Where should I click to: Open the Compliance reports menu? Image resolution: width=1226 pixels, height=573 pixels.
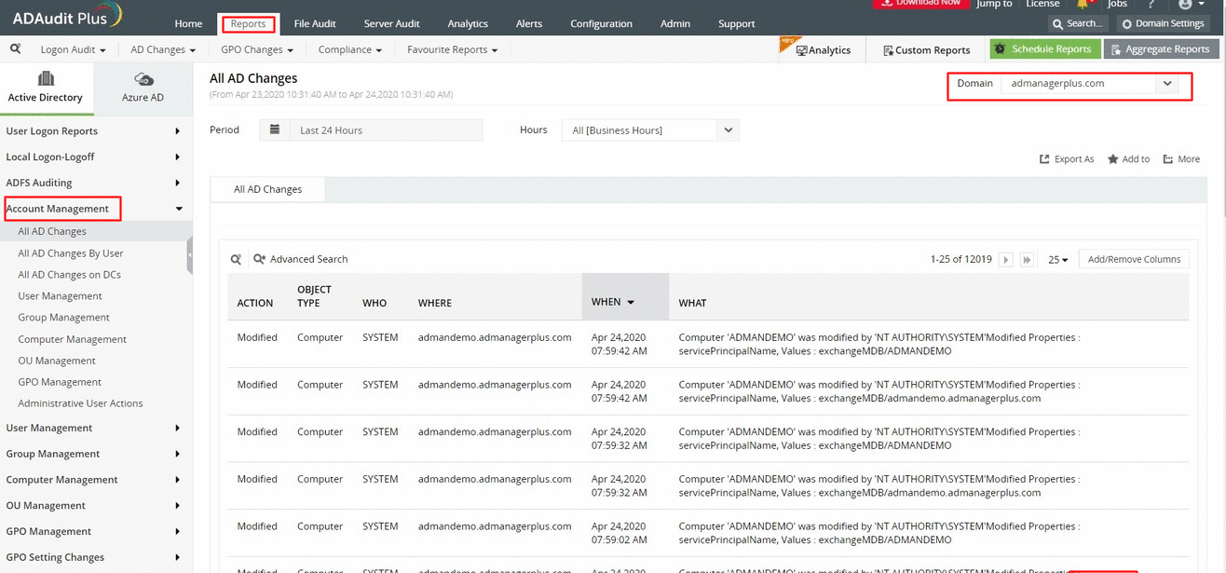(x=349, y=49)
